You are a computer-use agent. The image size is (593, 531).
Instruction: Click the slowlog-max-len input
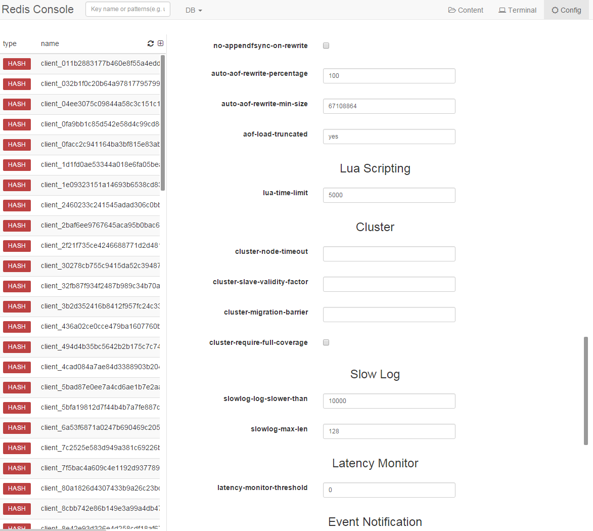pyautogui.click(x=389, y=431)
